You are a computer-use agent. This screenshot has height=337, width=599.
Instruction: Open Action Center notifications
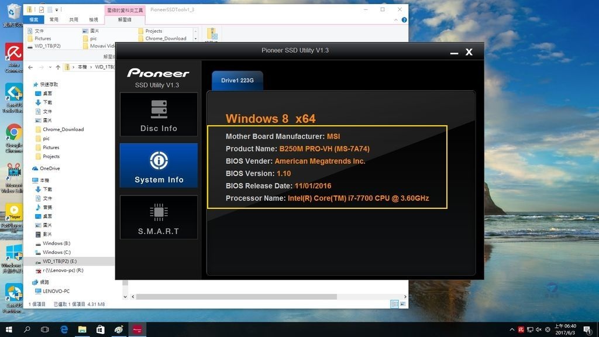(x=587, y=329)
